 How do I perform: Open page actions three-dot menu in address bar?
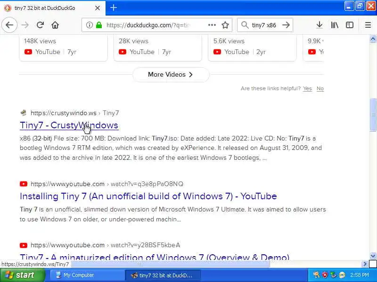212,25
